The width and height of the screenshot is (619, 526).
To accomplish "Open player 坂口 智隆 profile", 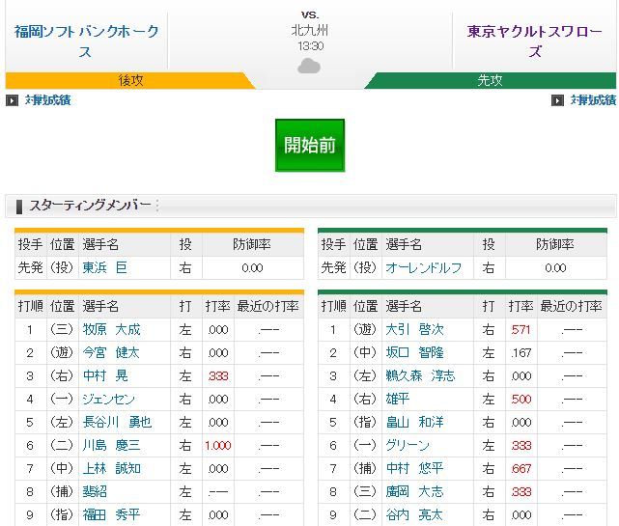I will 415,353.
